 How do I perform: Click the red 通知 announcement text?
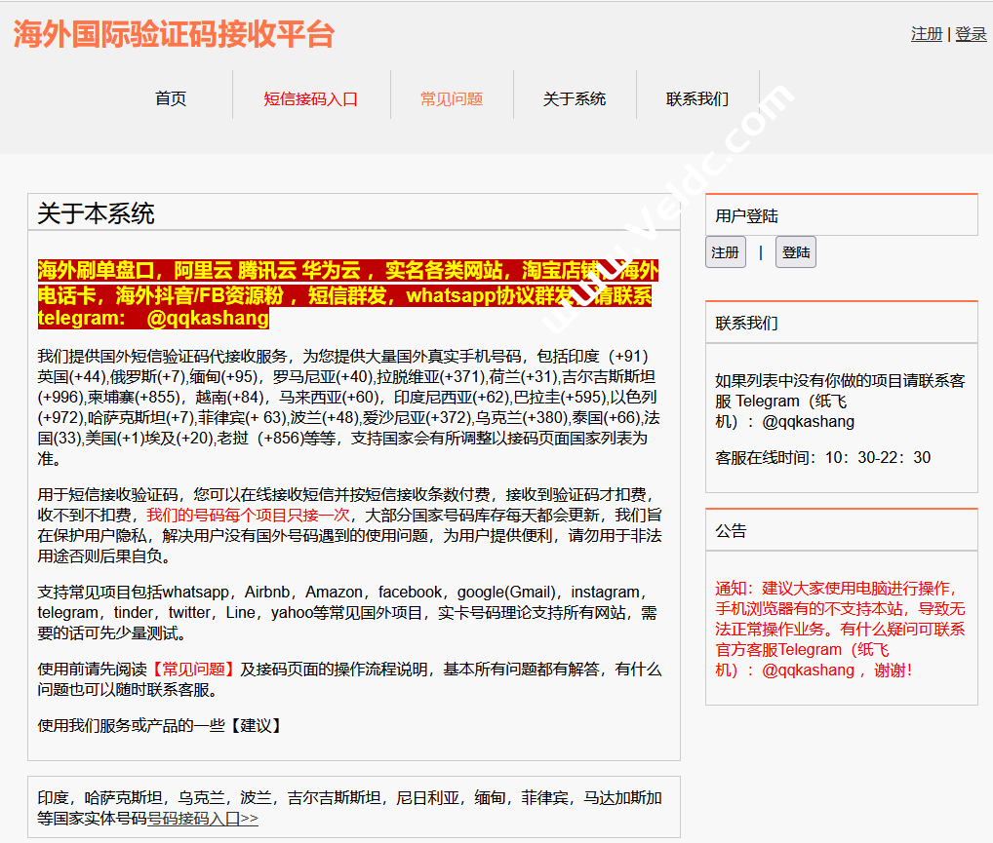pos(839,629)
